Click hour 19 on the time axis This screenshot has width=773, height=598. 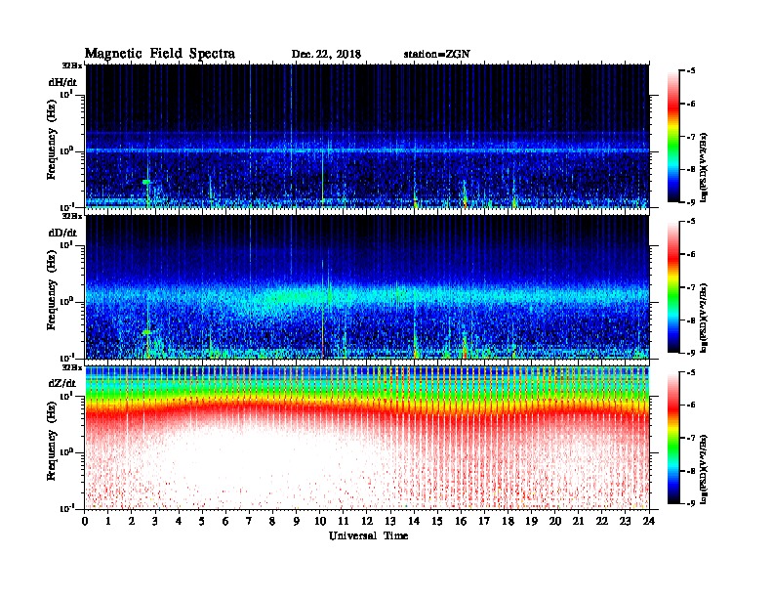click(531, 522)
